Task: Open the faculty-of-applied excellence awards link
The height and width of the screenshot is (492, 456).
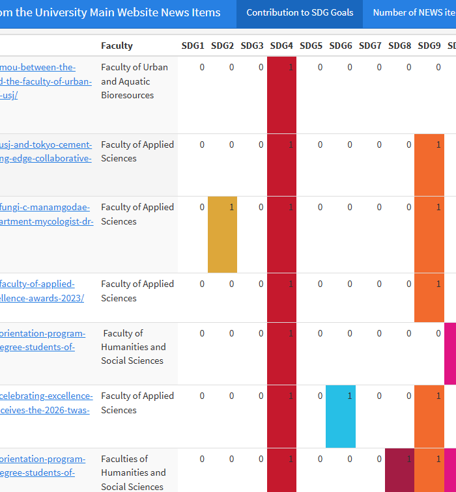Action: (x=37, y=284)
